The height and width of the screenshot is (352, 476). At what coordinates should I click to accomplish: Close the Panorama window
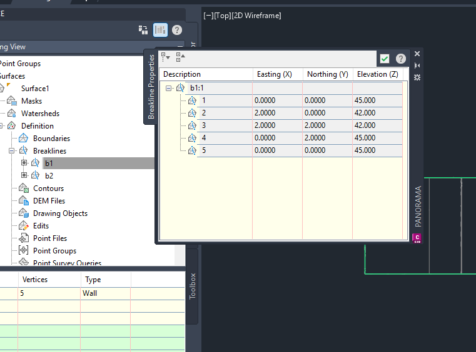click(x=417, y=54)
